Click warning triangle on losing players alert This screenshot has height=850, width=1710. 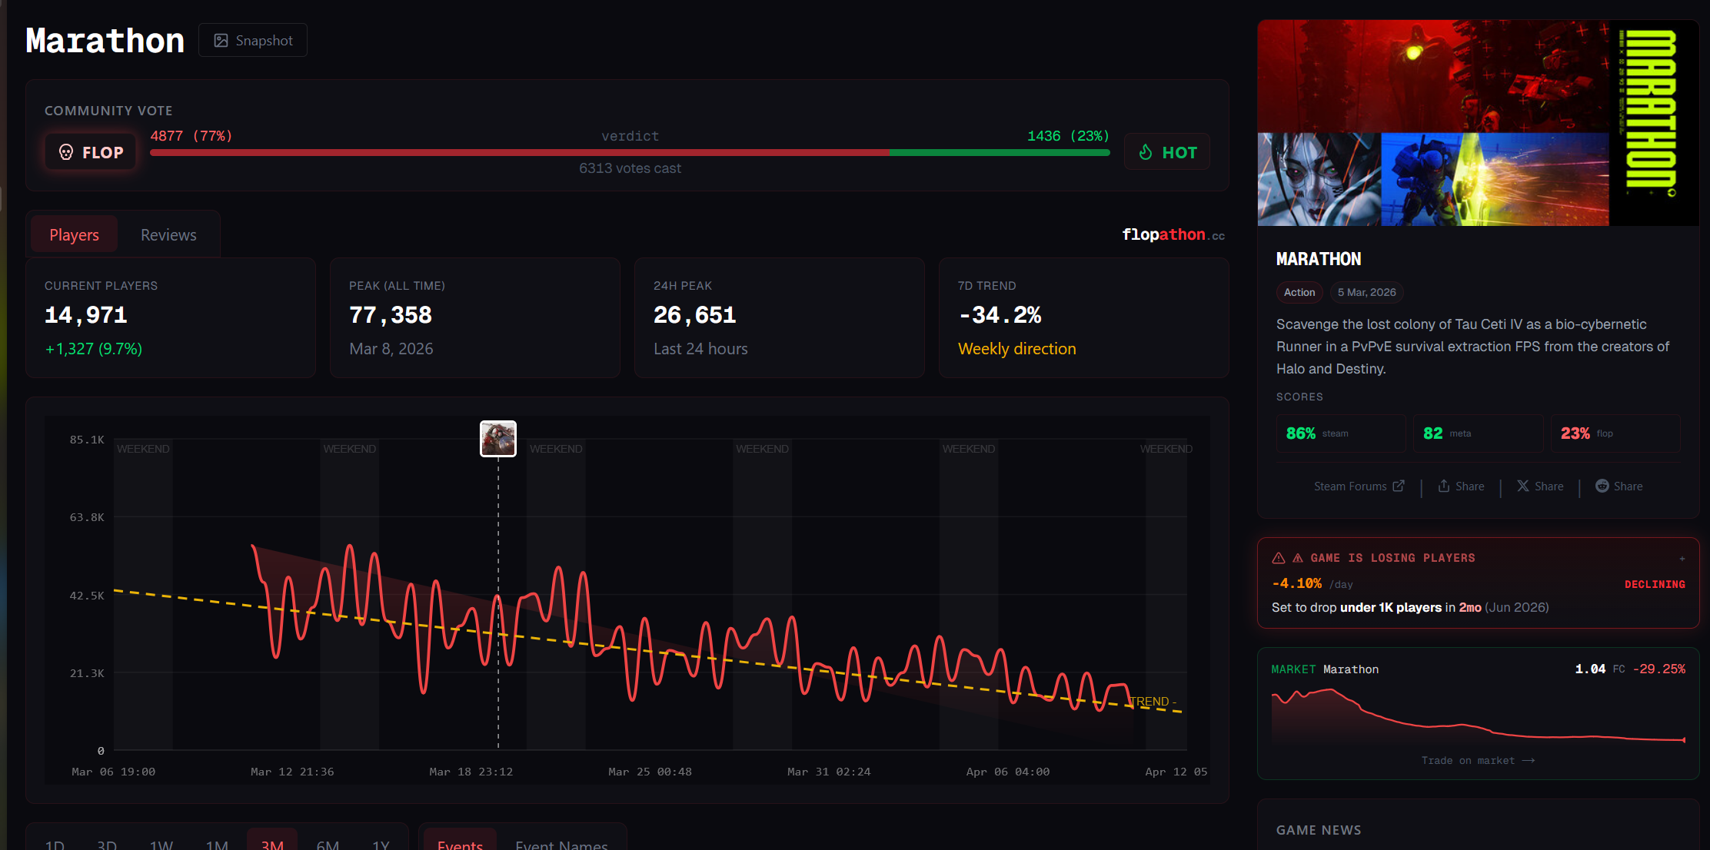[1279, 558]
